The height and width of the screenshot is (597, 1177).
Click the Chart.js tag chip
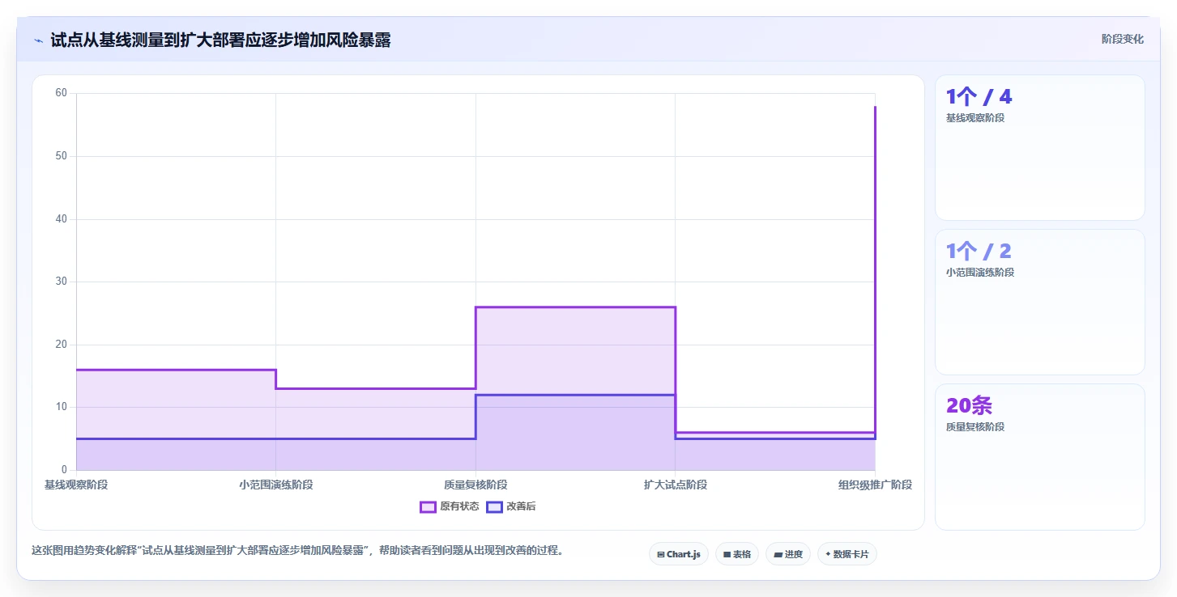click(678, 554)
